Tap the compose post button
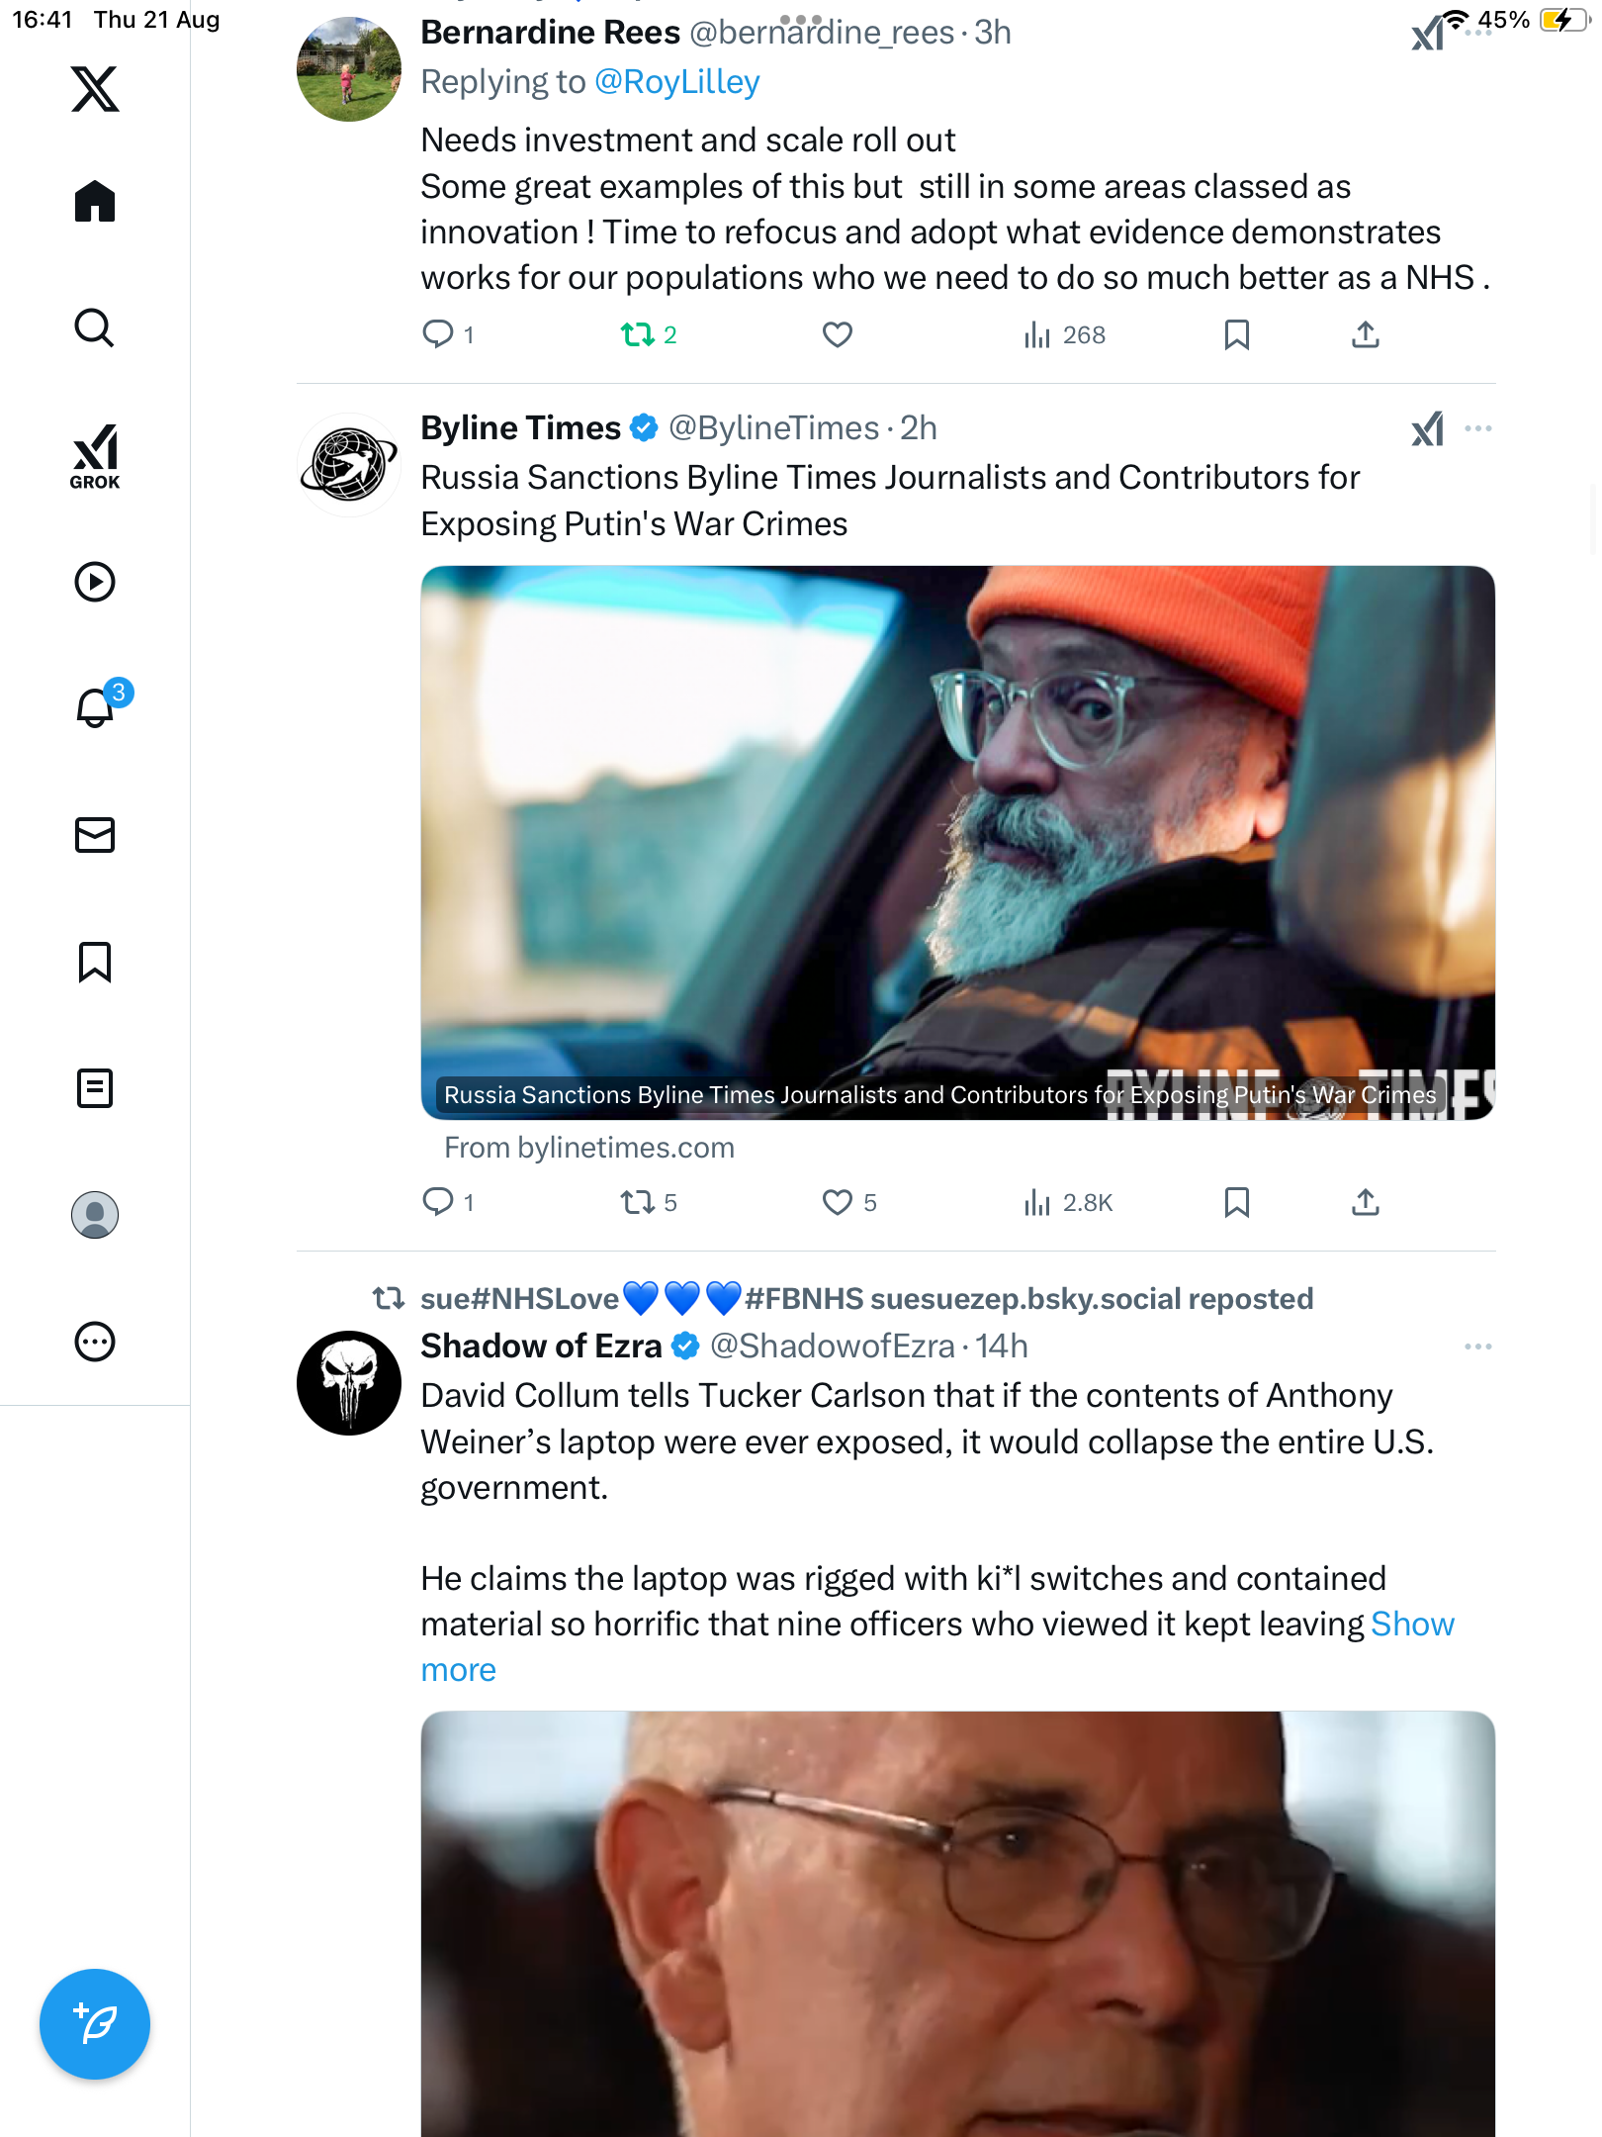The width and height of the screenshot is (1602, 2137). tap(95, 2024)
